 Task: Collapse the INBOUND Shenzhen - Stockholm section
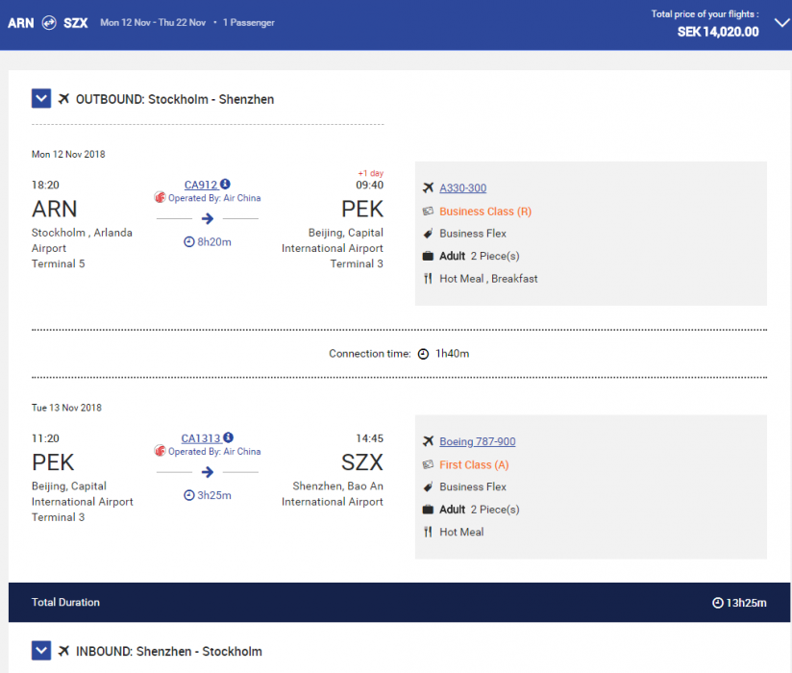[41, 651]
